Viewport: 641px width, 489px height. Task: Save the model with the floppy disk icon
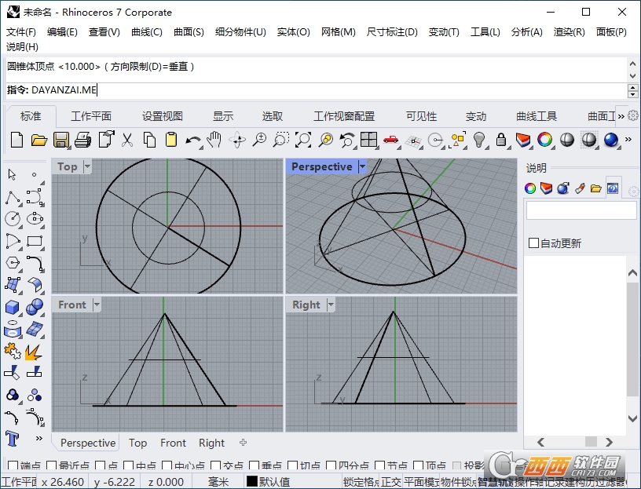[x=61, y=140]
